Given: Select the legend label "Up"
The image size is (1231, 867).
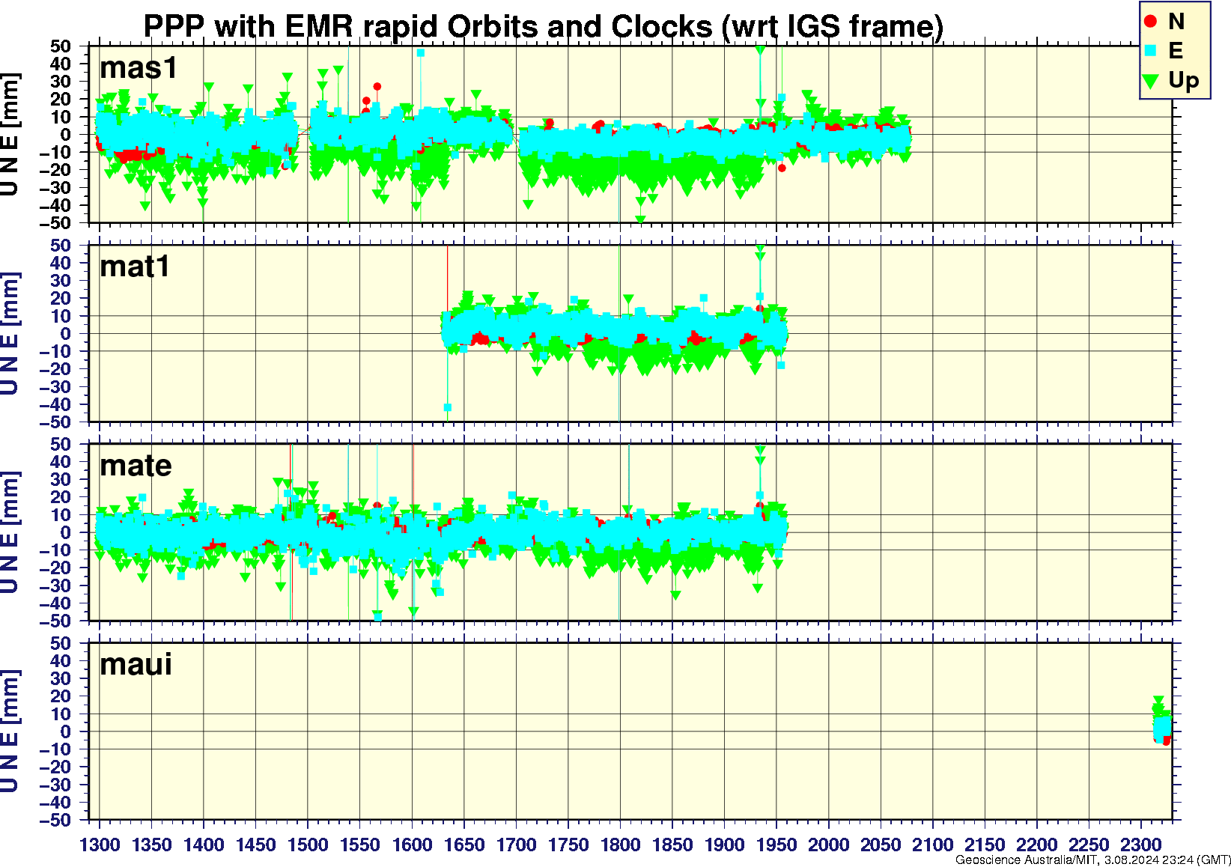Looking at the screenshot, I should click(x=1184, y=81).
